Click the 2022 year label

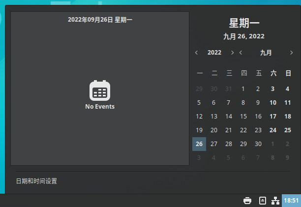(214, 53)
